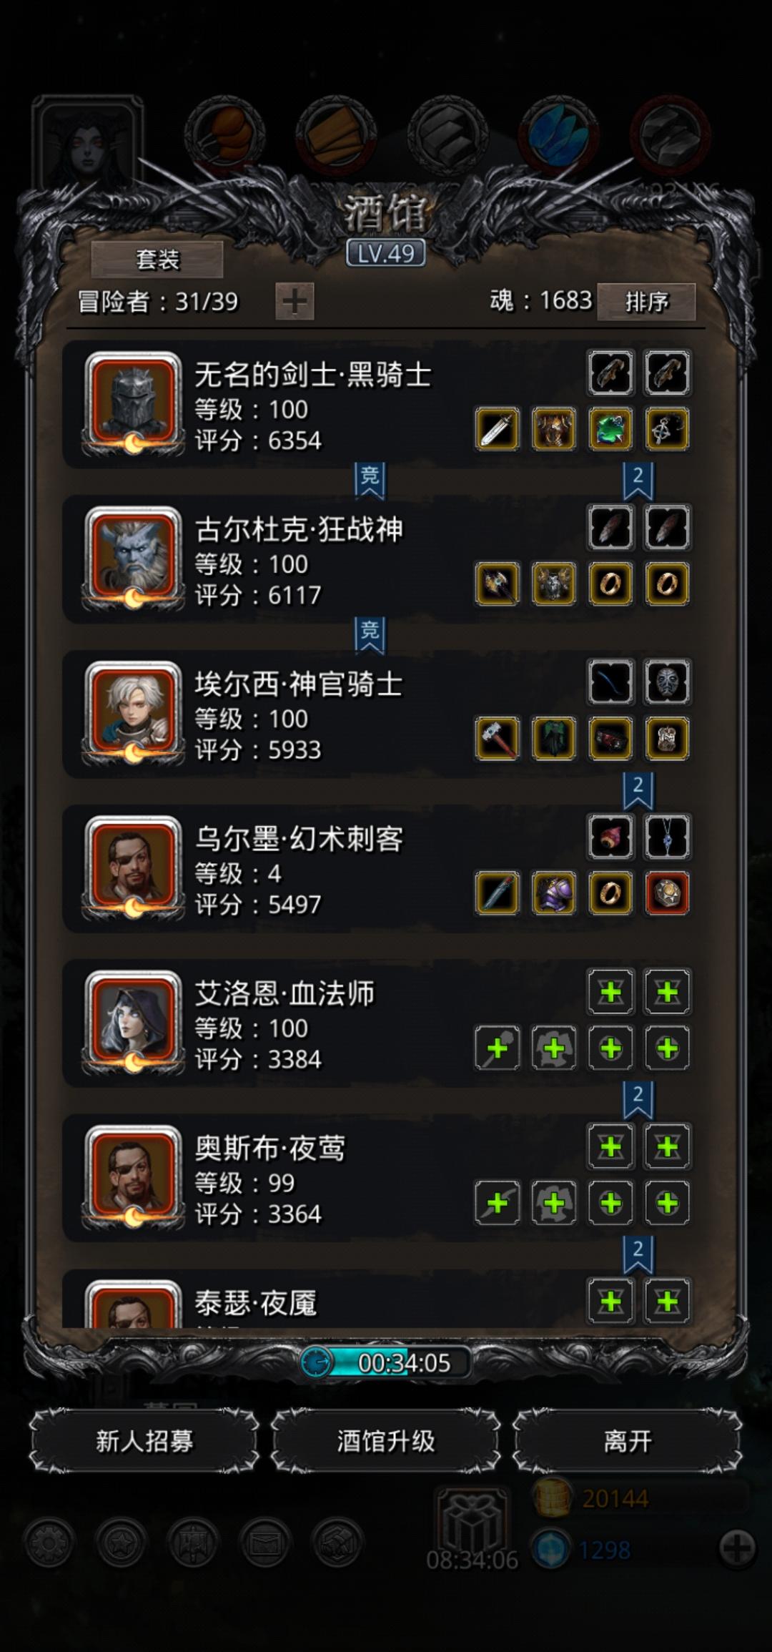Click the sword weapon icon of 黑骑士
This screenshot has width=772, height=1652.
pos(497,429)
